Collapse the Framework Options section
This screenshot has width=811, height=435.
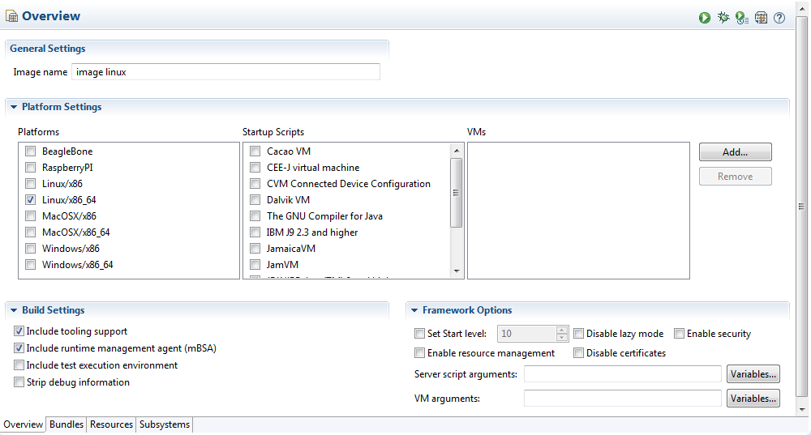pyautogui.click(x=414, y=310)
